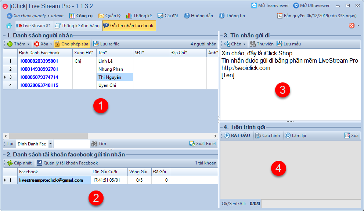Open the Thông tin menu

coord(232,16)
